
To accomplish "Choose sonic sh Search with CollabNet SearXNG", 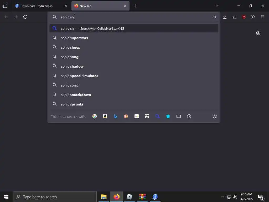I will tap(134, 28).
